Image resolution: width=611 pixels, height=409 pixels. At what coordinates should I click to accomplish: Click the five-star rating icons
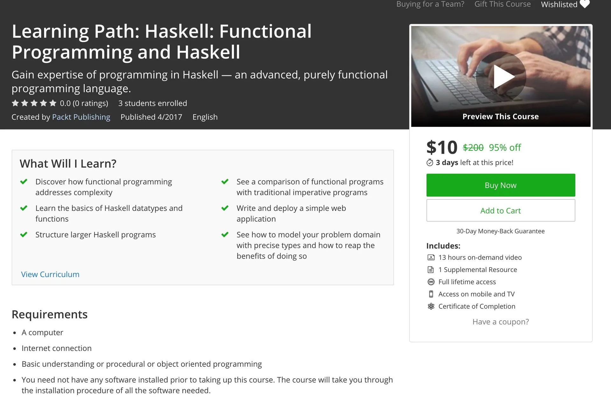pos(34,103)
